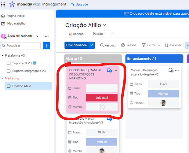
Task: Open updates bubble on Anunciante V3 card
Action: point(109,119)
